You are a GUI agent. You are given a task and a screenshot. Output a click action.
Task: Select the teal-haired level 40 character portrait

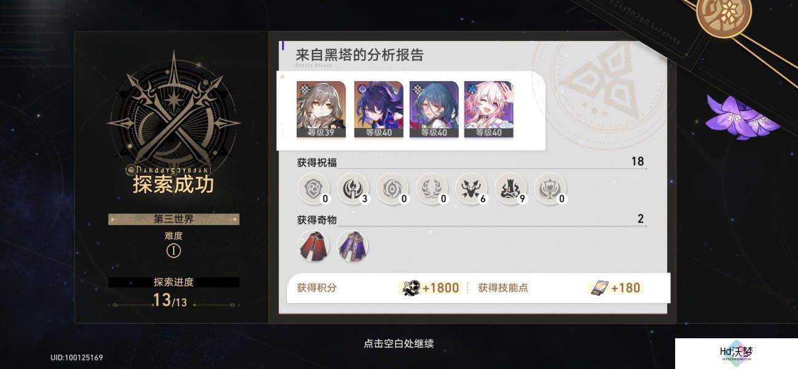point(434,109)
